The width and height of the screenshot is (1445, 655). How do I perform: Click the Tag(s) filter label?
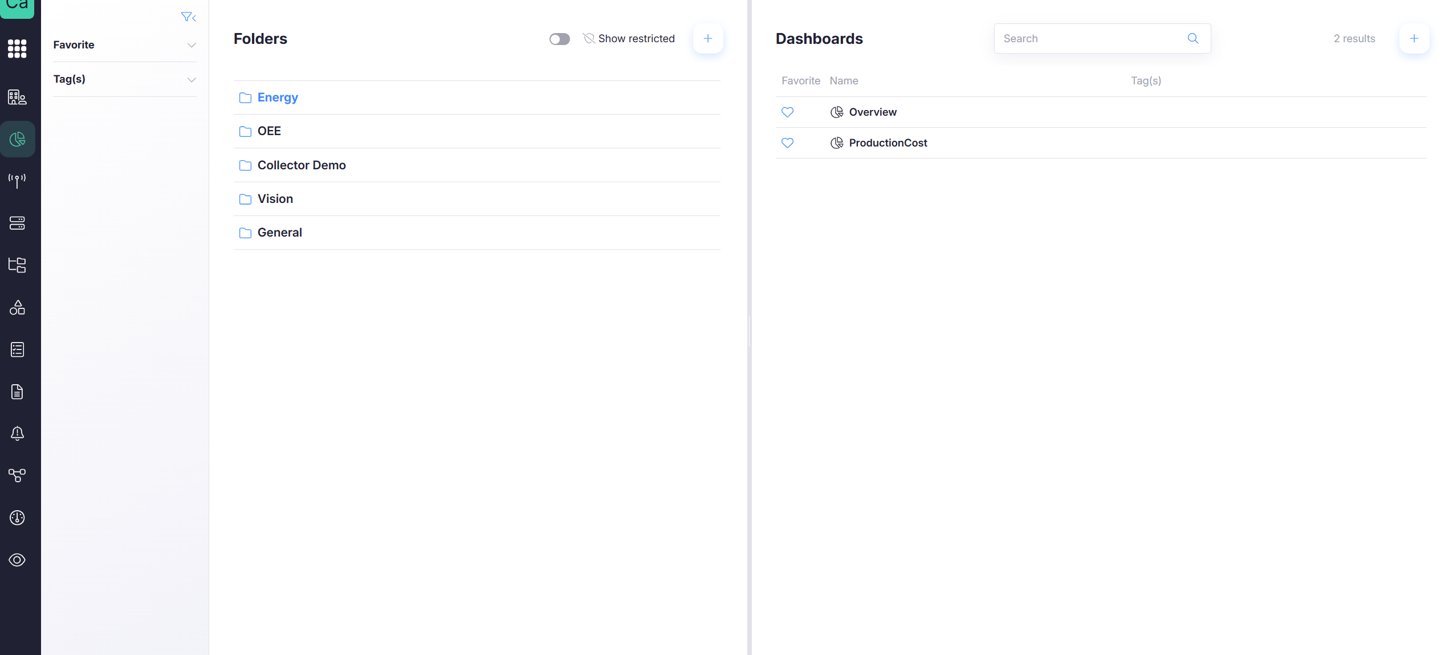pyautogui.click(x=69, y=79)
